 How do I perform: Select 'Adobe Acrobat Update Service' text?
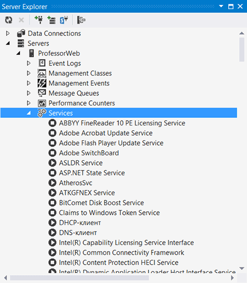106,133
